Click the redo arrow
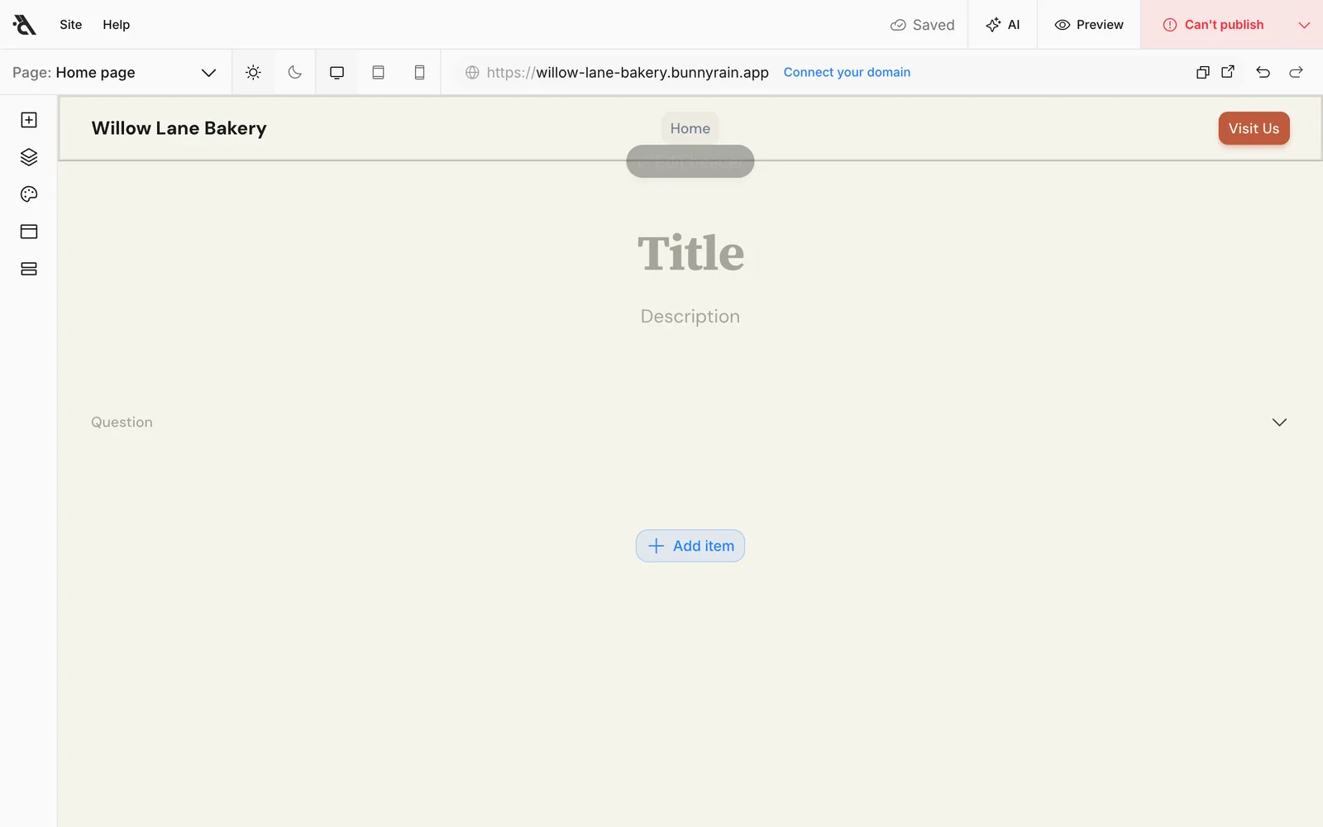 pos(1296,73)
